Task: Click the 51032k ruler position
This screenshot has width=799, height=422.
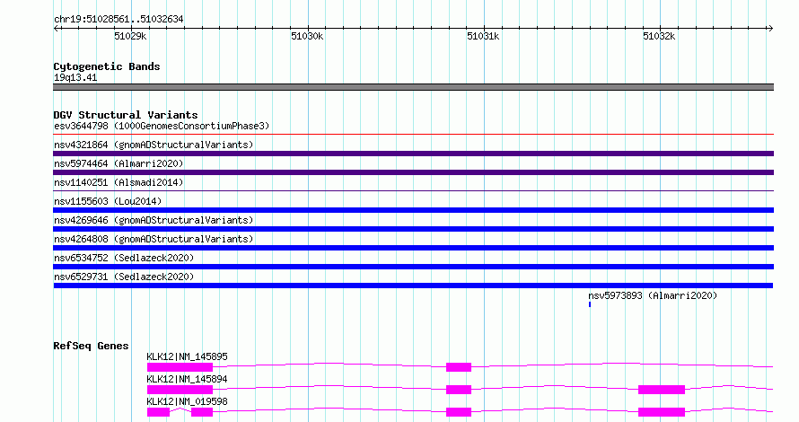Action: [659, 36]
